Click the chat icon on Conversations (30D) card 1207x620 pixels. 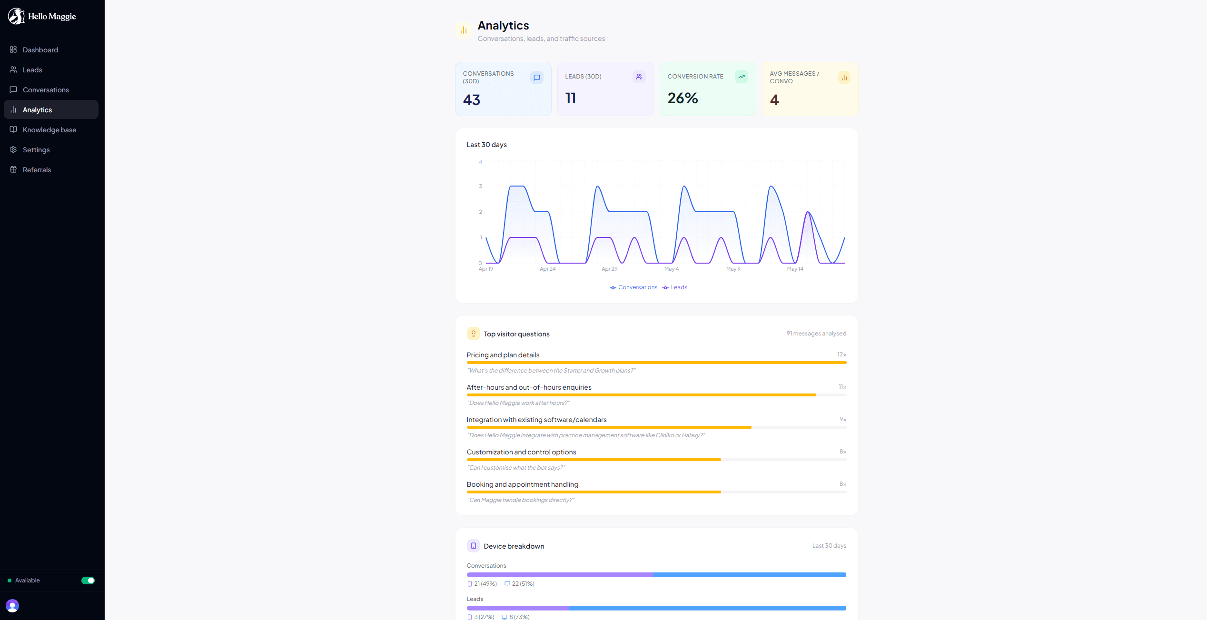pos(536,78)
